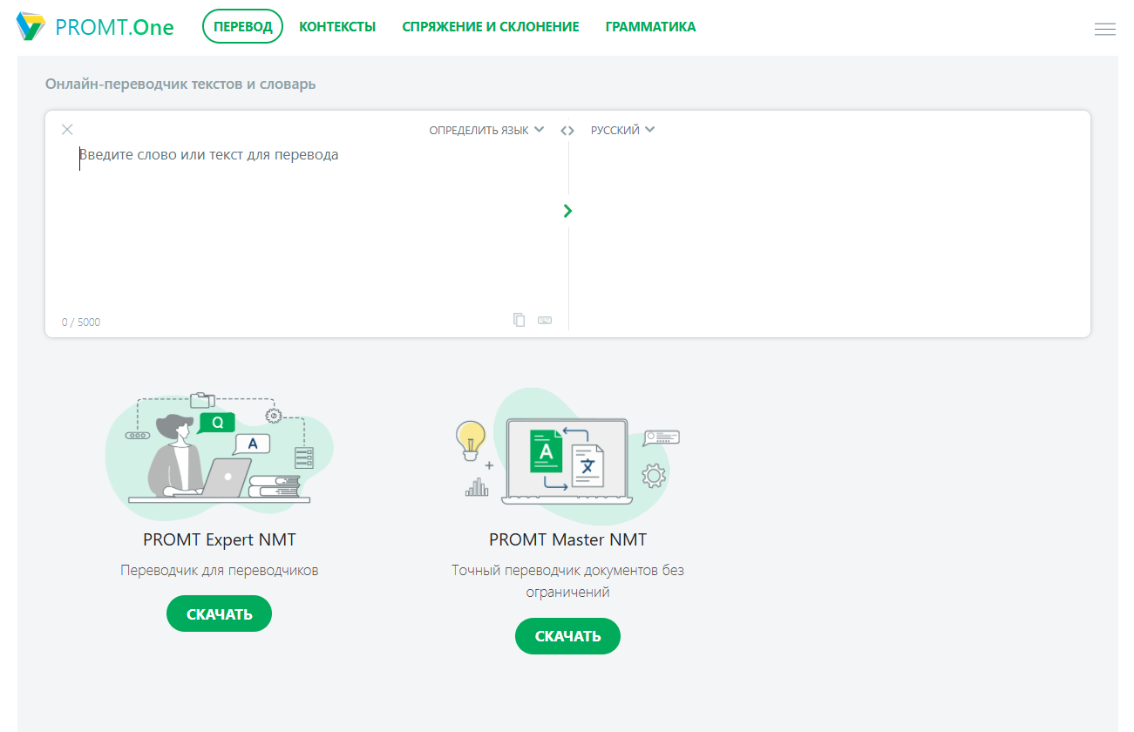This screenshot has height=732, width=1134.
Task: Open Спряжение и склонение tab
Action: coord(491,27)
